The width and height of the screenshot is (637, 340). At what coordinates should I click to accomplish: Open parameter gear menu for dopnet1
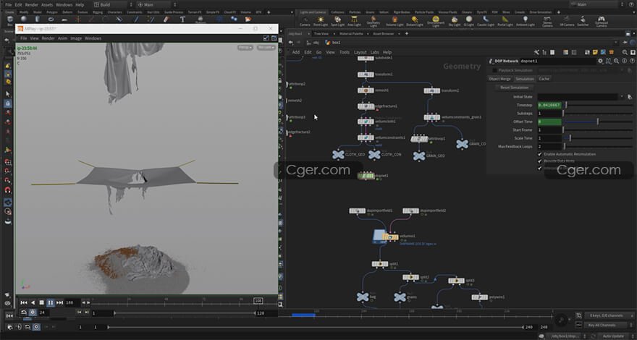click(x=601, y=61)
